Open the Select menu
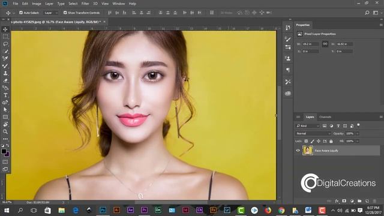The width and height of the screenshot is (384, 216). click(x=73, y=4)
